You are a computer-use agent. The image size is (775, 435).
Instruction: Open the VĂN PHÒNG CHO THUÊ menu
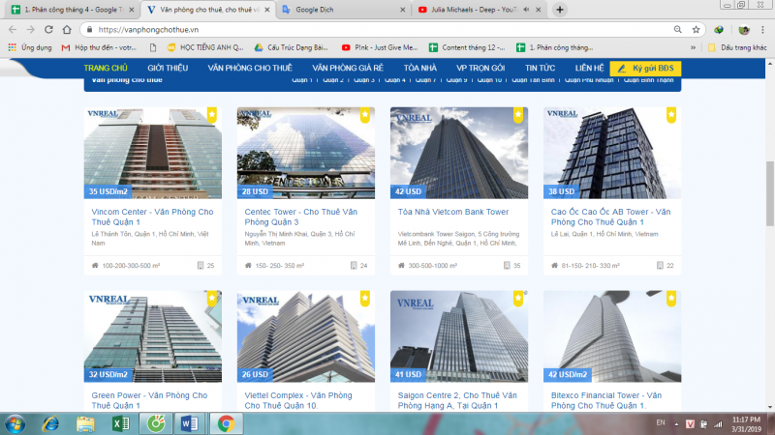click(250, 68)
